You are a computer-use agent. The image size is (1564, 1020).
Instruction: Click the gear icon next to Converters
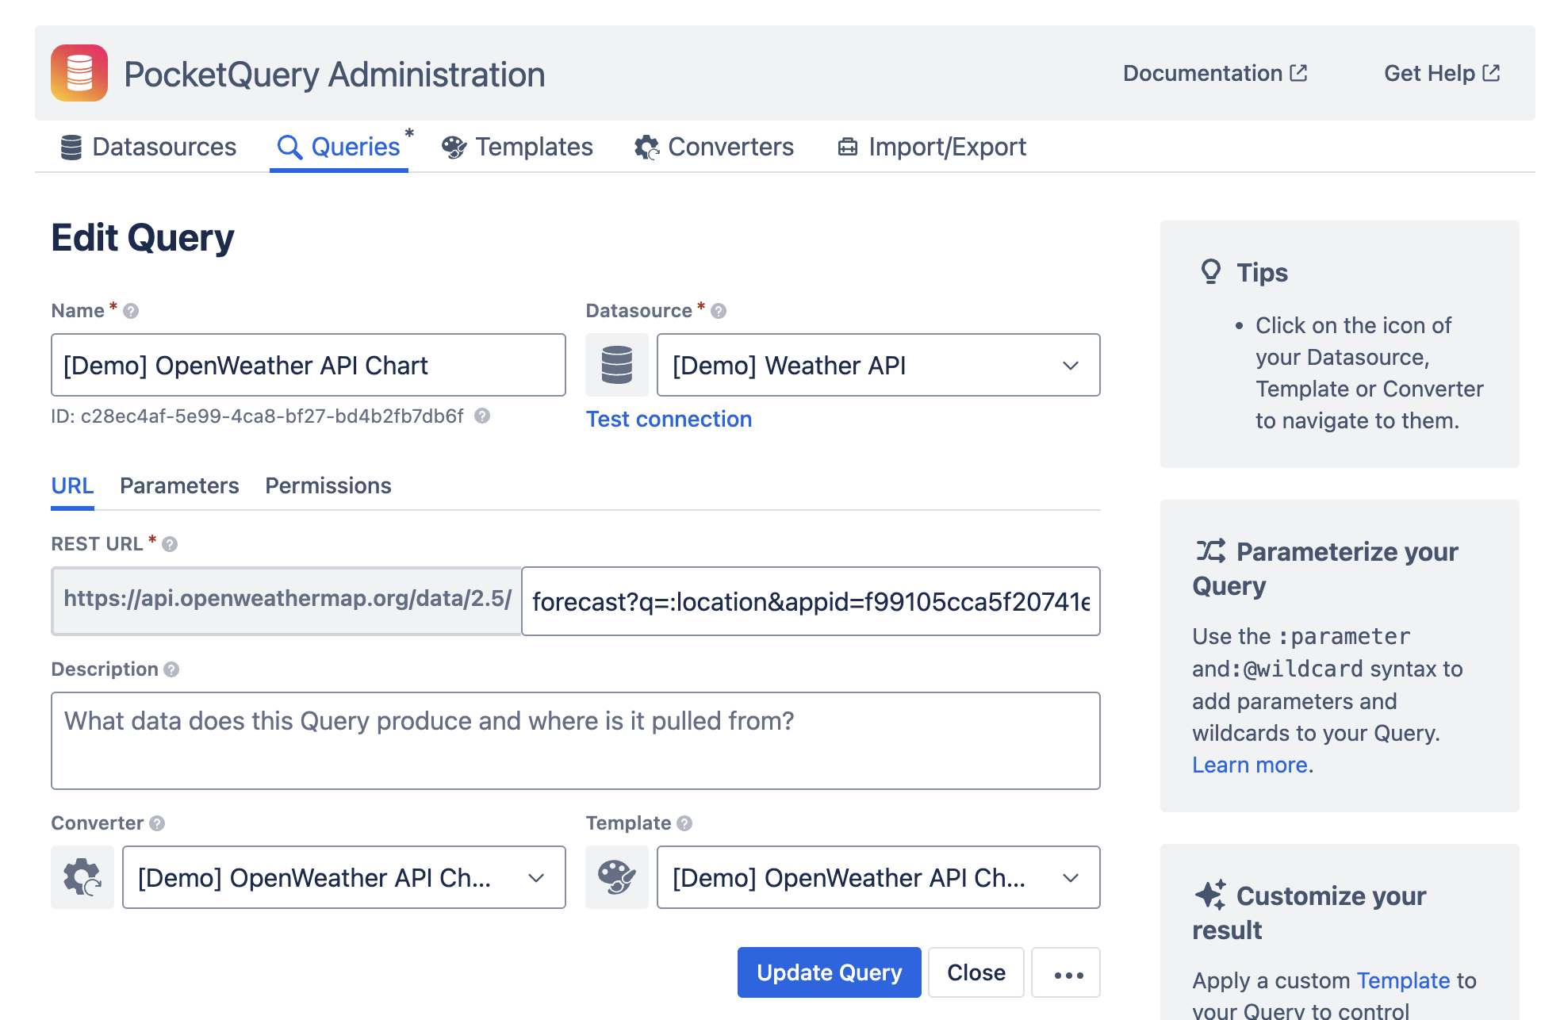click(x=646, y=146)
